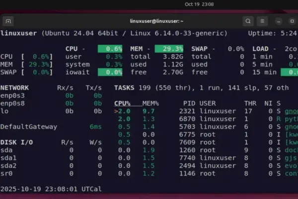The width and height of the screenshot is (298, 199).
Task: Click MEM free 2.70G value
Action: click(x=173, y=72)
